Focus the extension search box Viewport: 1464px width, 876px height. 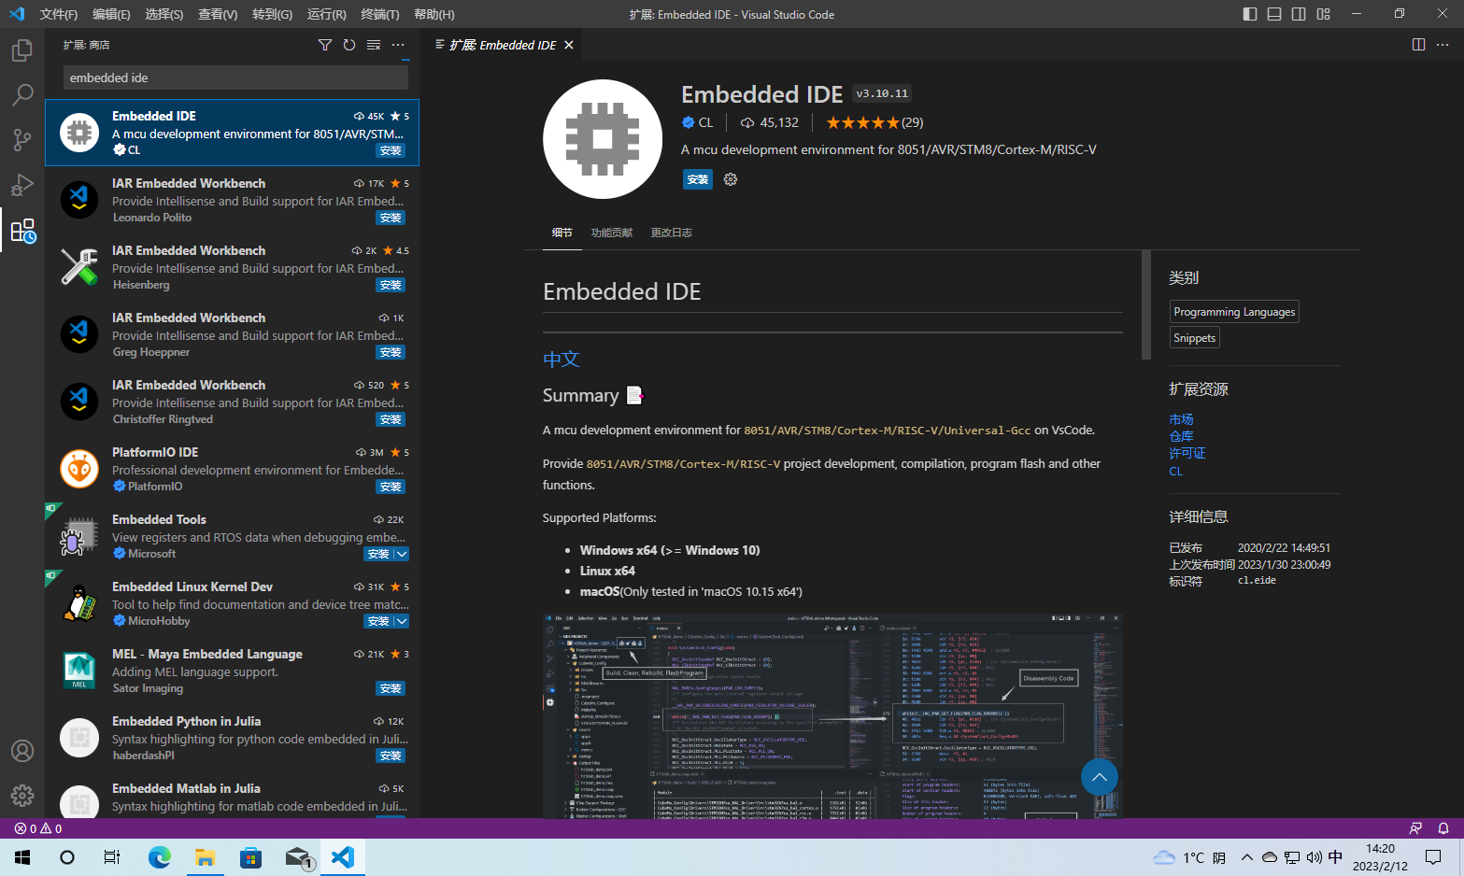coord(235,78)
